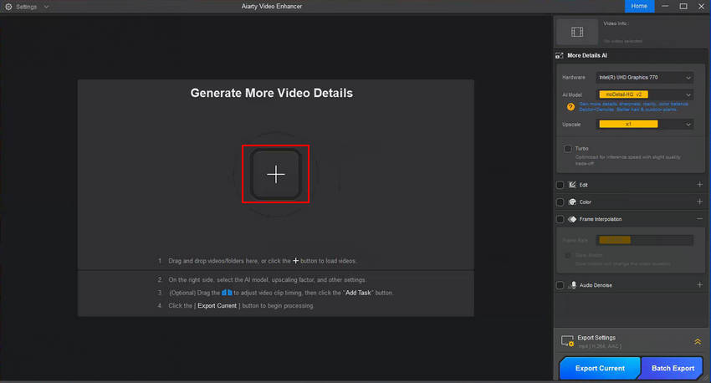Click the Frame Interpolation diamond icon

point(572,219)
